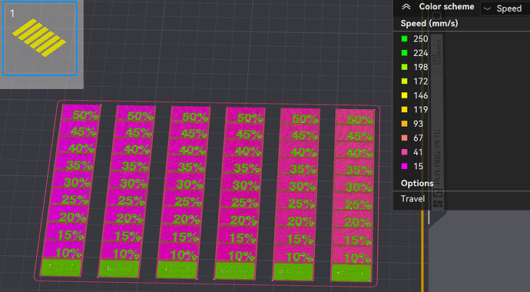
Task: Select the plate 1 thumbnail
Action: coord(40,38)
